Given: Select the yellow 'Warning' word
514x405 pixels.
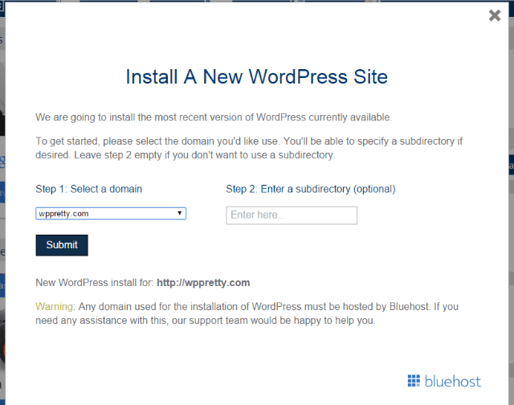Looking at the screenshot, I should pyautogui.click(x=54, y=307).
